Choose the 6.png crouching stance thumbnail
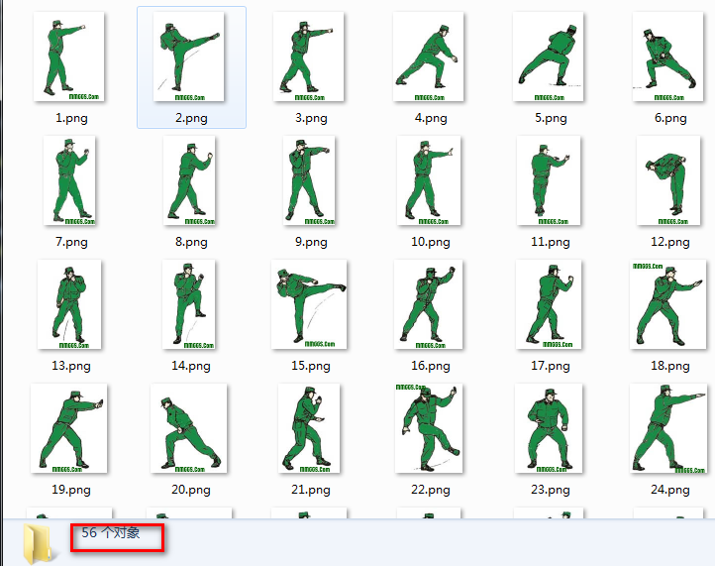The height and width of the screenshot is (566, 715). 668,57
